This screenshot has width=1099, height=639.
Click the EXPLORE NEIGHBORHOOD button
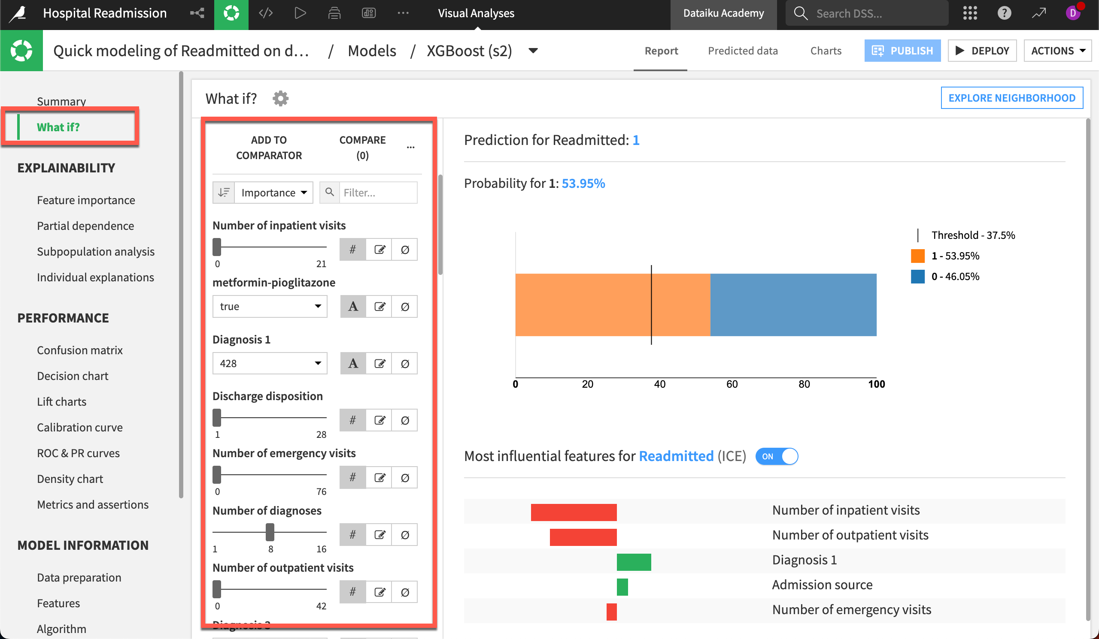point(1012,97)
